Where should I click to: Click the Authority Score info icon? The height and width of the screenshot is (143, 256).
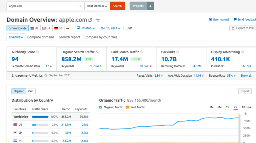click(37, 52)
